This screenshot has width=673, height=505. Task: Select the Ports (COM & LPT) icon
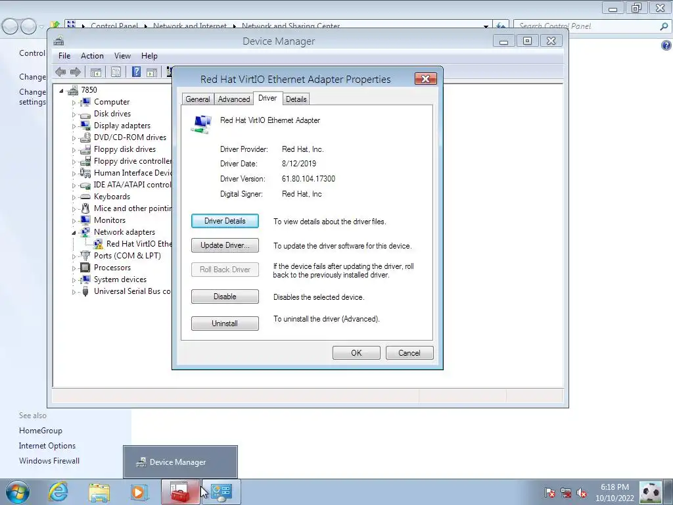(x=85, y=256)
